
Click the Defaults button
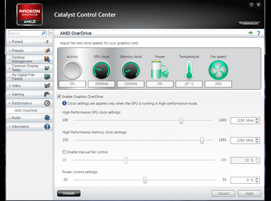click(x=69, y=193)
